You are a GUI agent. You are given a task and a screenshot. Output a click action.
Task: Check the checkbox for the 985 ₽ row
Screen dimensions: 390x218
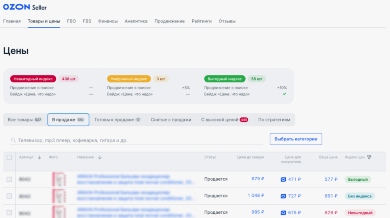click(x=9, y=213)
